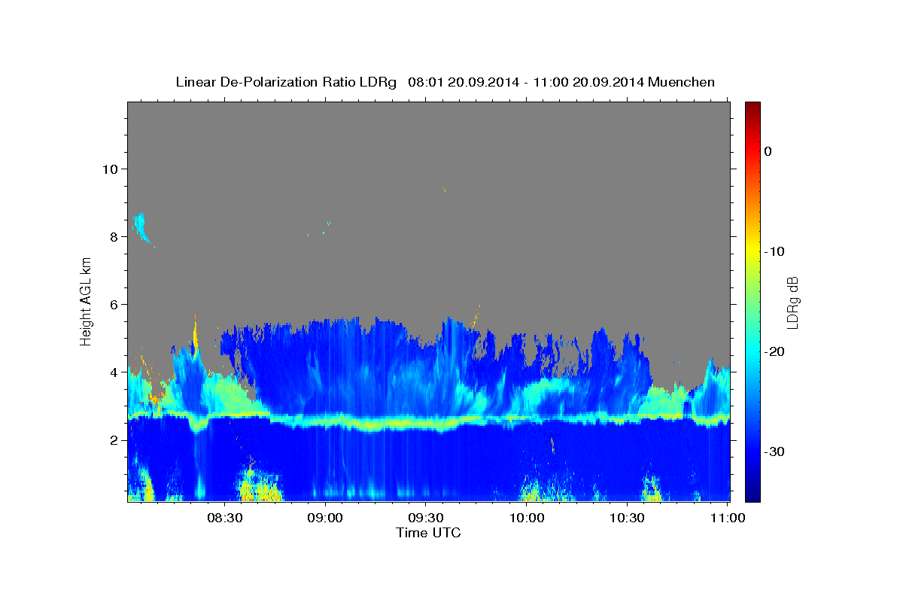Click the yellow-green melting layer band at 09:30
Screen dimensions: 903x602
[x=426, y=424]
